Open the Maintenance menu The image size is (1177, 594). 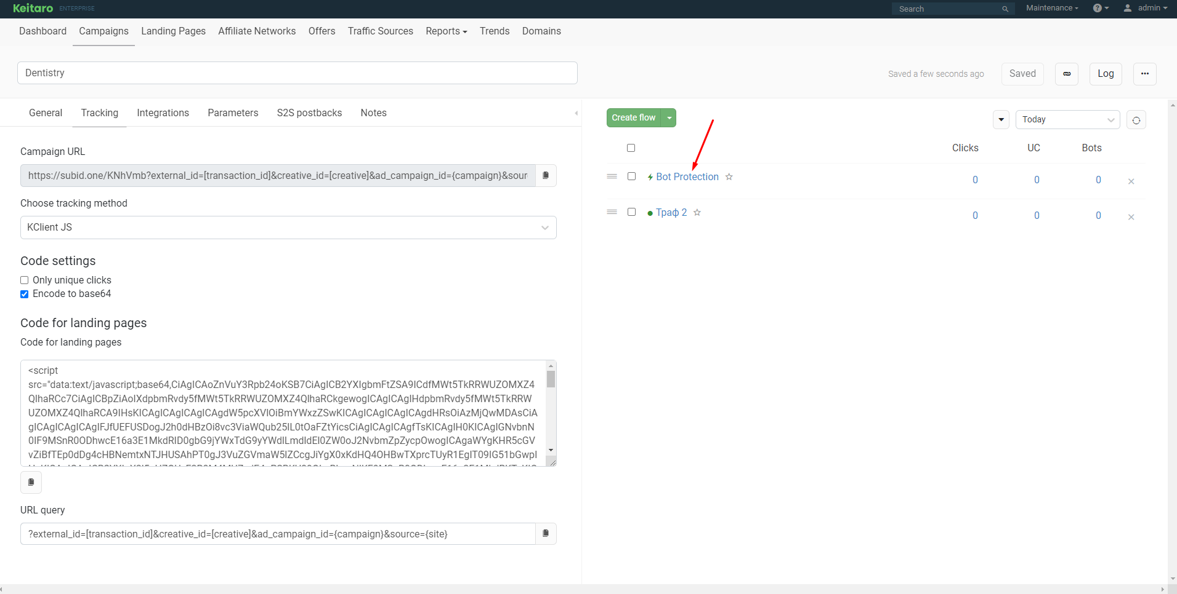(x=1052, y=8)
